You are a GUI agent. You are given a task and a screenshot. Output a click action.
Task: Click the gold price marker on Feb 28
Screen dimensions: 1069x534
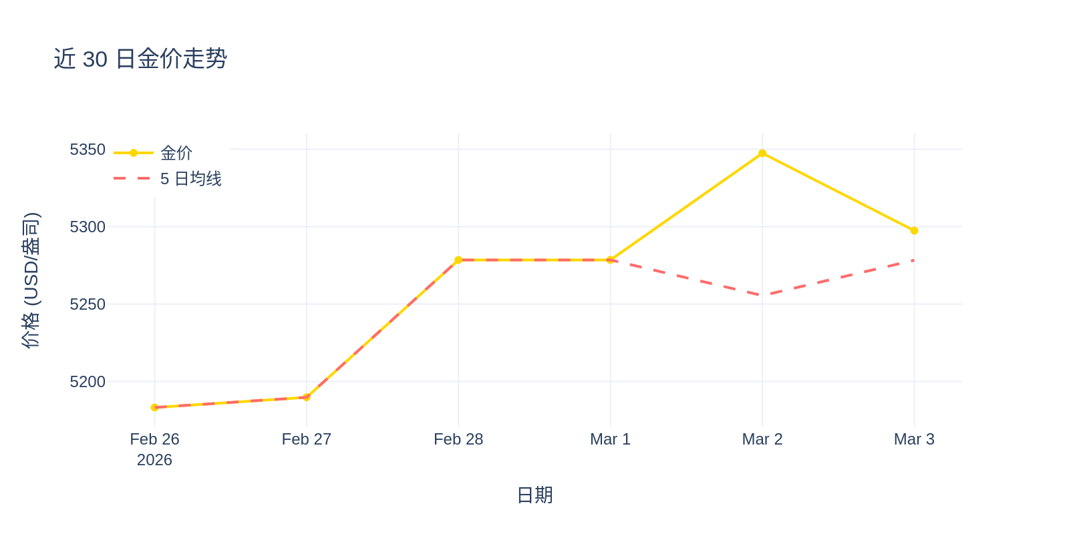pyautogui.click(x=458, y=260)
